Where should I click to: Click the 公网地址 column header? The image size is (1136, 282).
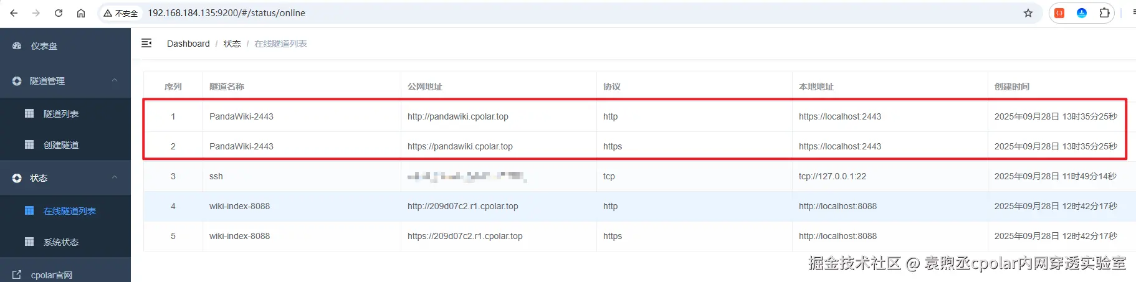(x=425, y=87)
